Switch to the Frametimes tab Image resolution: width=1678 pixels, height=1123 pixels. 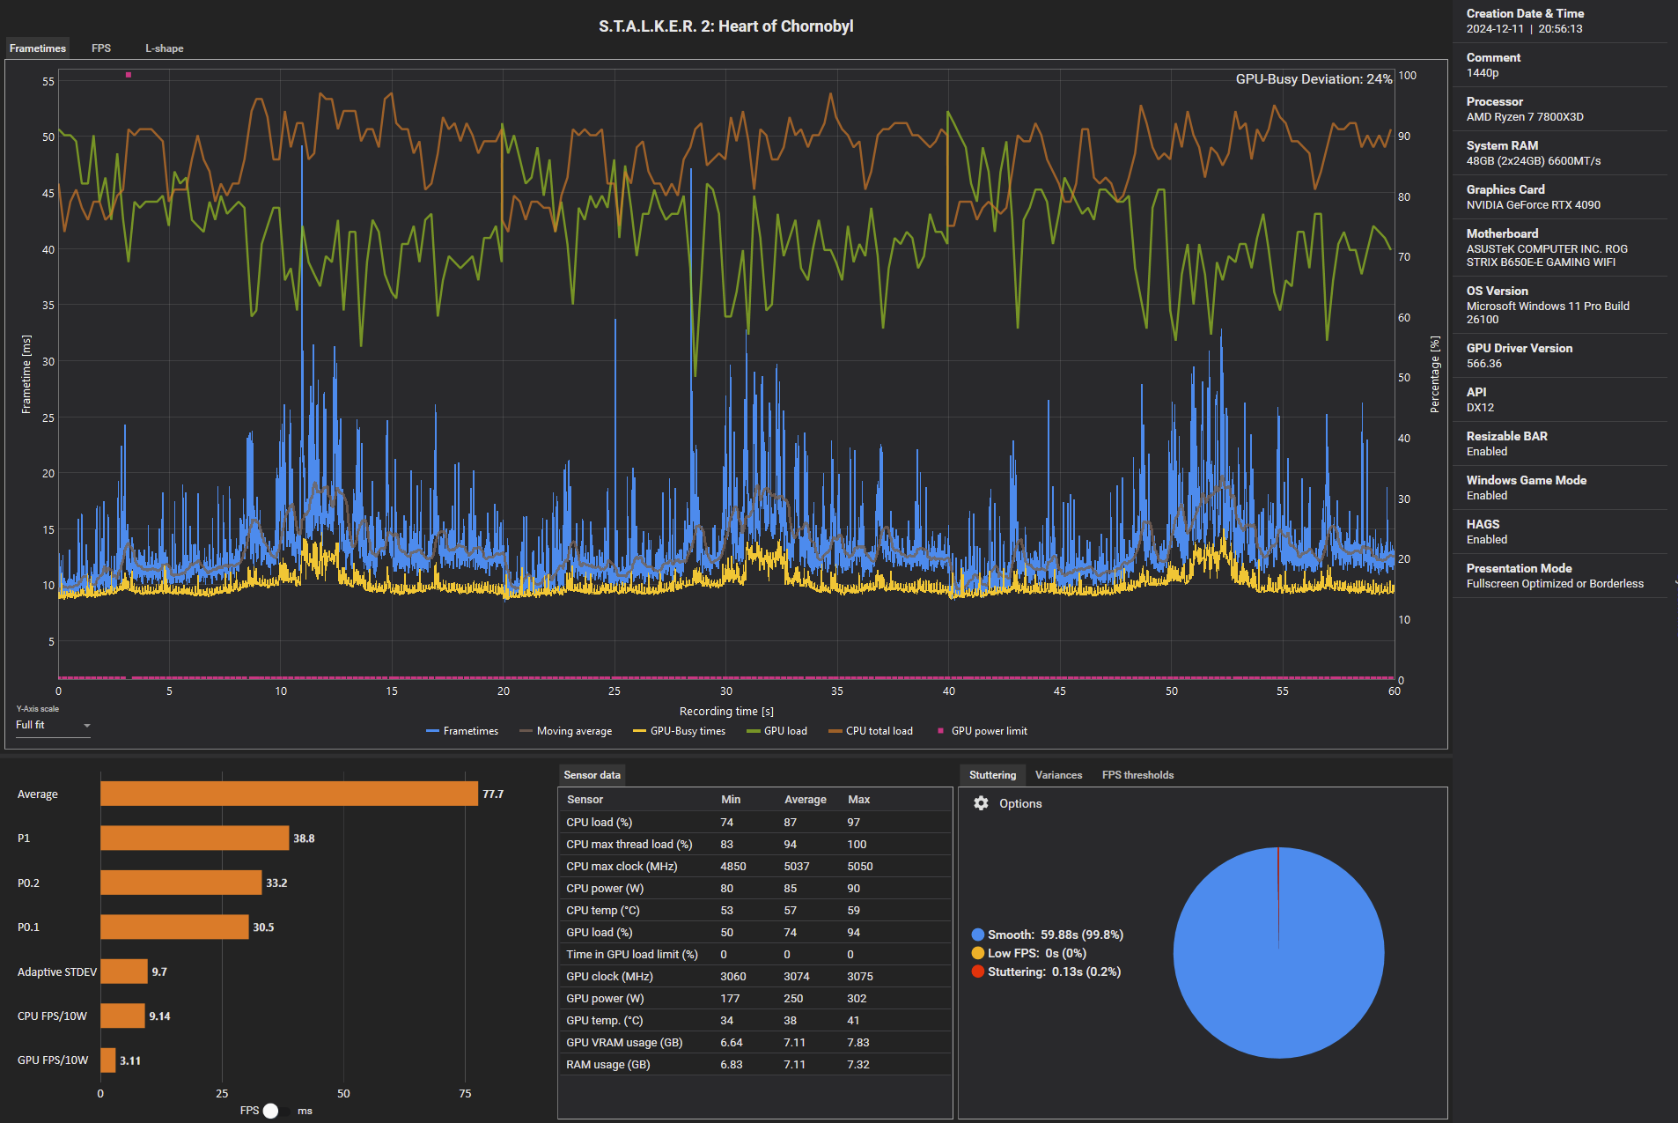(x=38, y=48)
